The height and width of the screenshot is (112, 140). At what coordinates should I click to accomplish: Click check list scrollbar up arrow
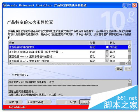[130, 47]
